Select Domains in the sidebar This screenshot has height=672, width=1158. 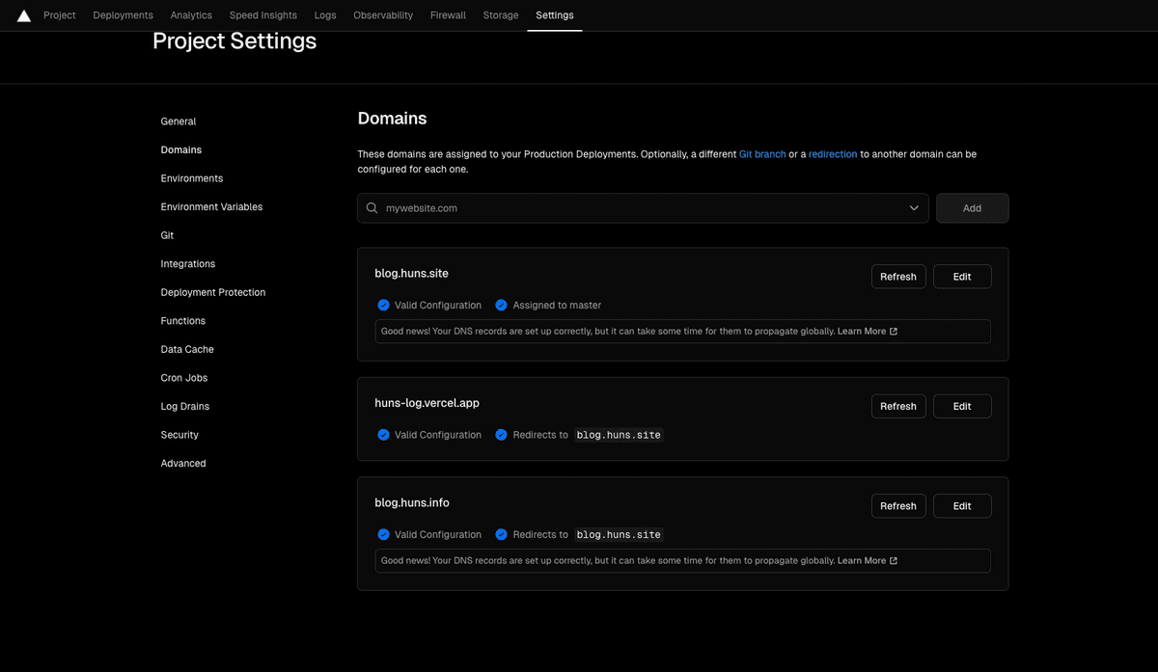(x=181, y=150)
